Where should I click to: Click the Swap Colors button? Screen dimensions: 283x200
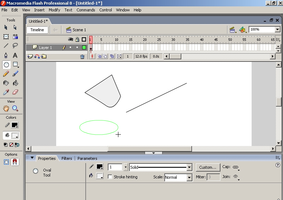pos(17,145)
